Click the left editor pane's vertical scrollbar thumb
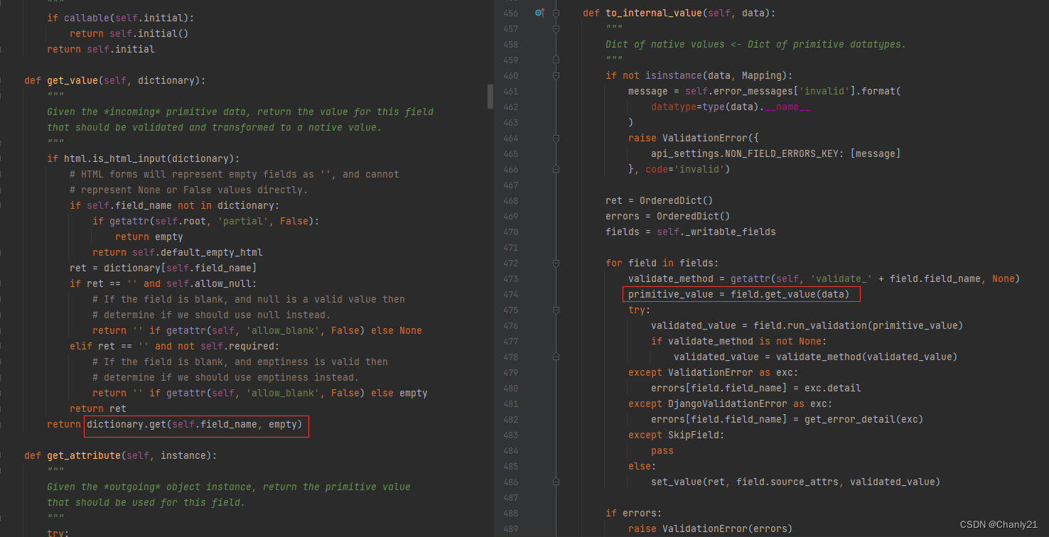This screenshot has width=1049, height=537. pyautogui.click(x=490, y=96)
